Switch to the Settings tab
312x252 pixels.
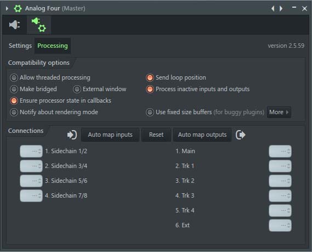pos(20,46)
